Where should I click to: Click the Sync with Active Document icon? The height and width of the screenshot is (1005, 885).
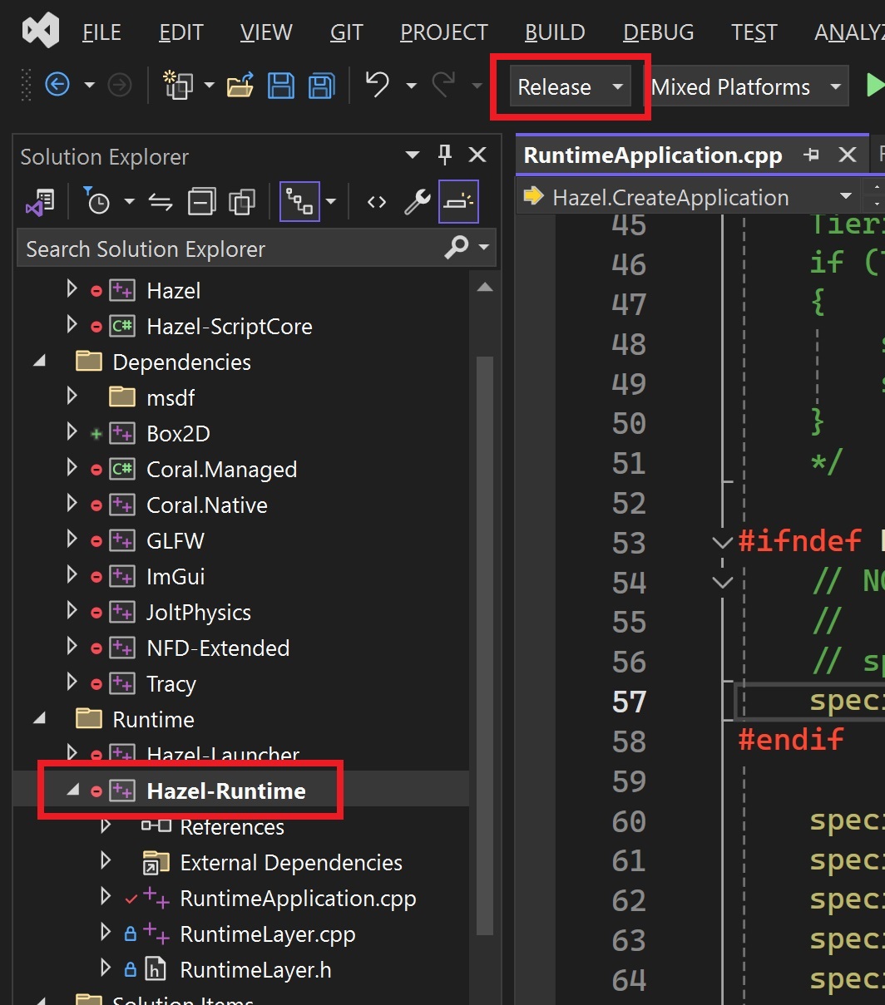point(161,201)
